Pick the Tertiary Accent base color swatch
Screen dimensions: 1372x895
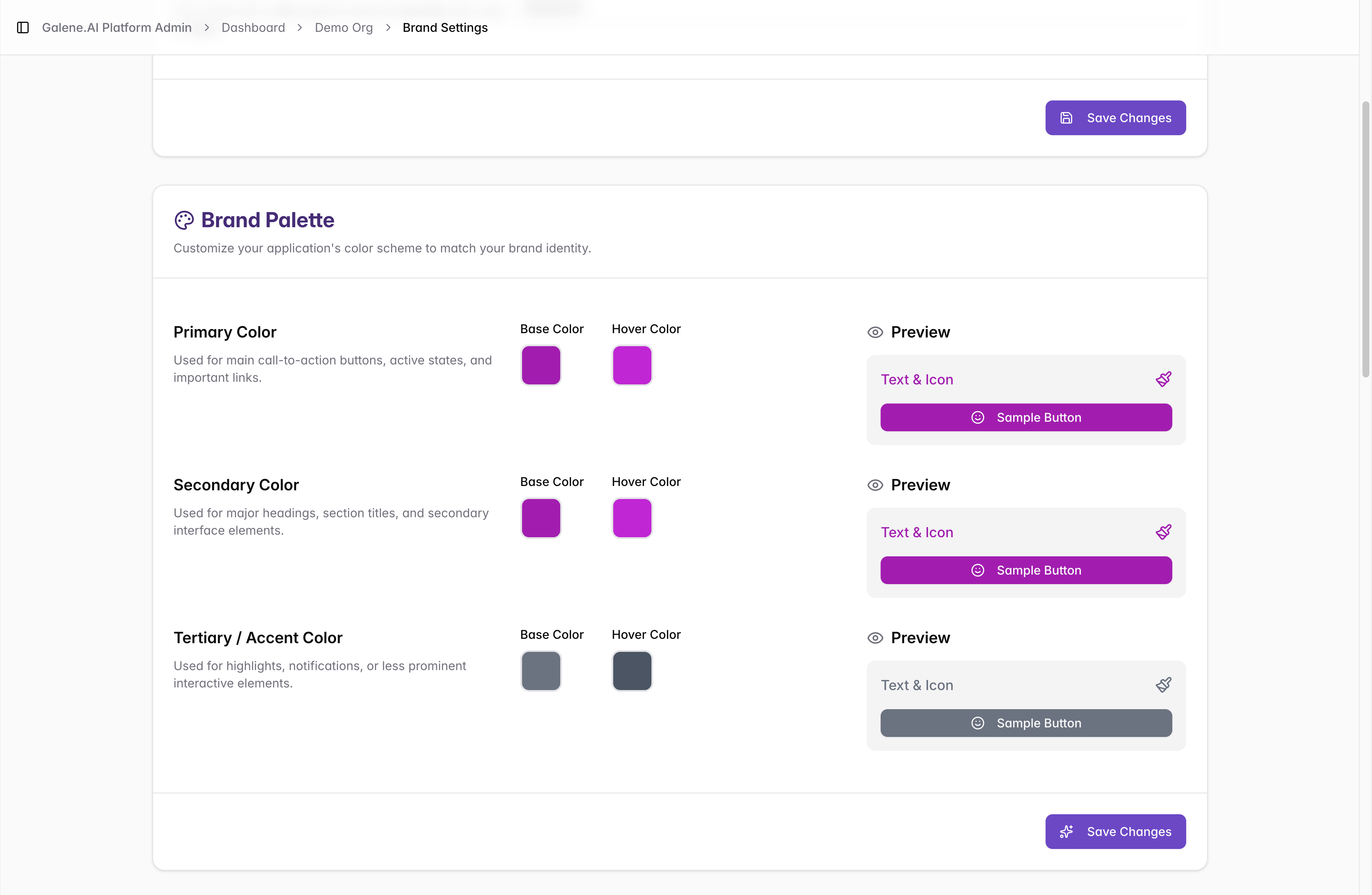(541, 671)
